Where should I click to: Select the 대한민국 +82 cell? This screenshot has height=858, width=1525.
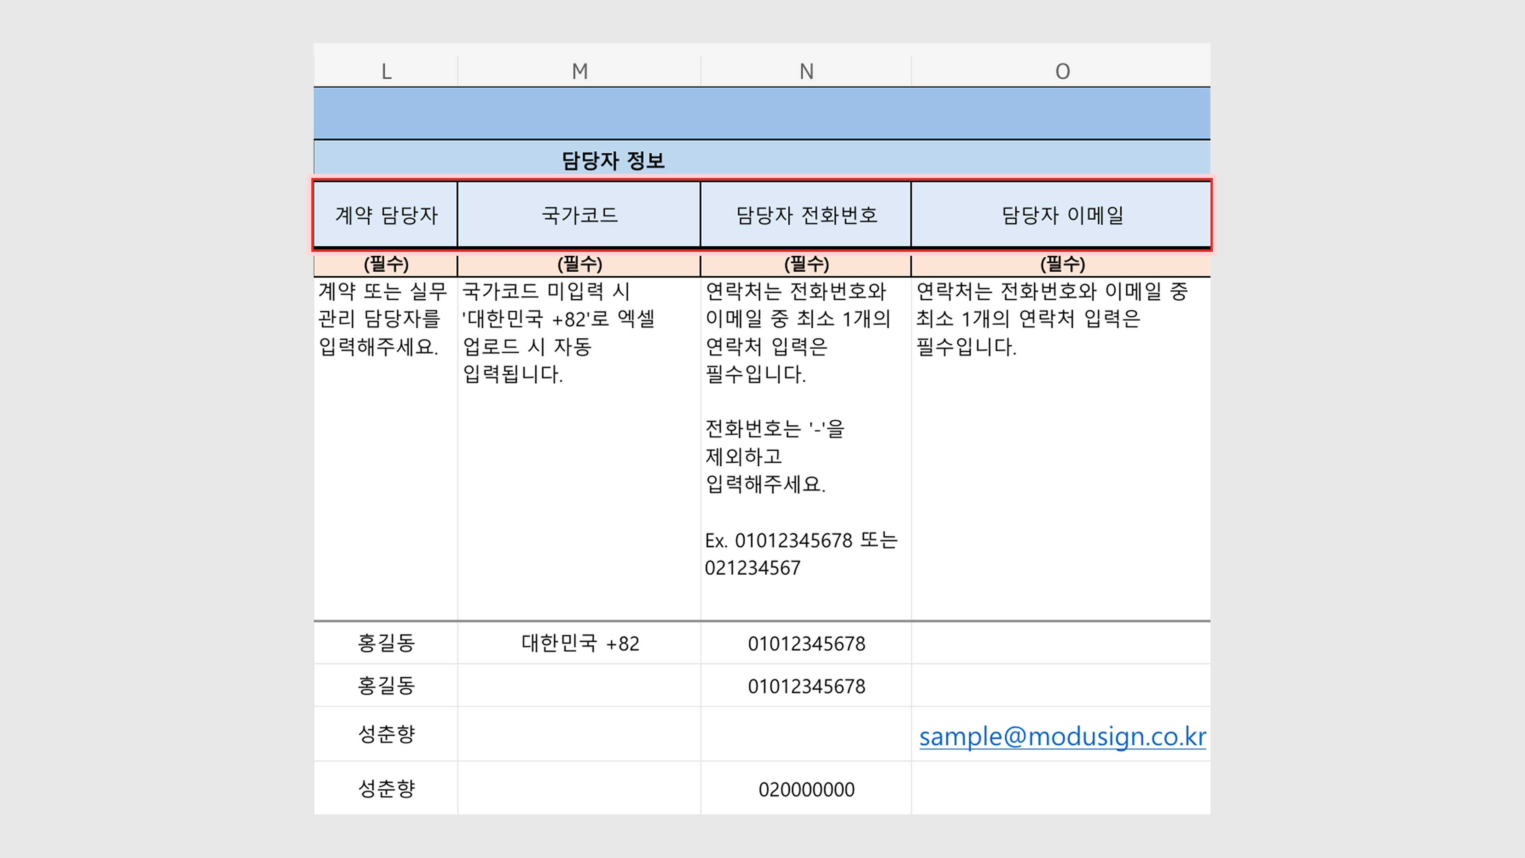coord(579,643)
